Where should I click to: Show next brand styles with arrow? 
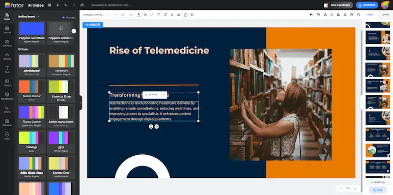pyautogui.click(x=74, y=31)
